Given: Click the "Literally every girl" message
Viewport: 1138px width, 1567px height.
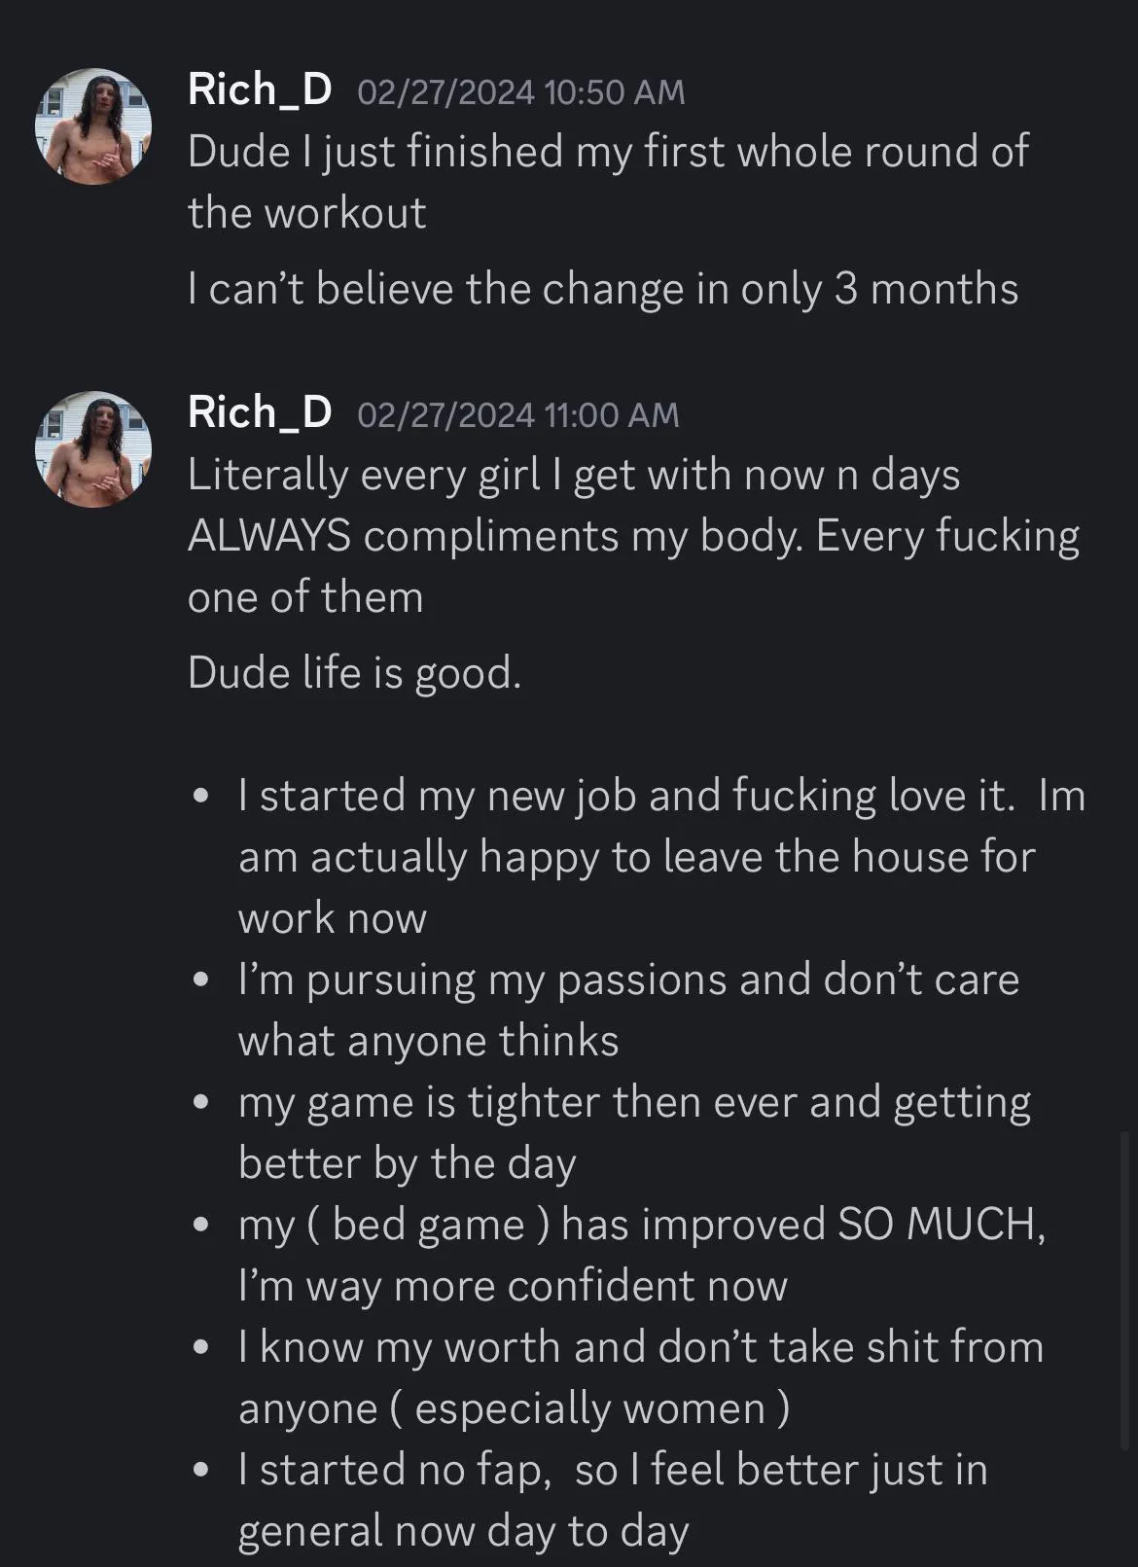Looking at the screenshot, I should (x=632, y=535).
